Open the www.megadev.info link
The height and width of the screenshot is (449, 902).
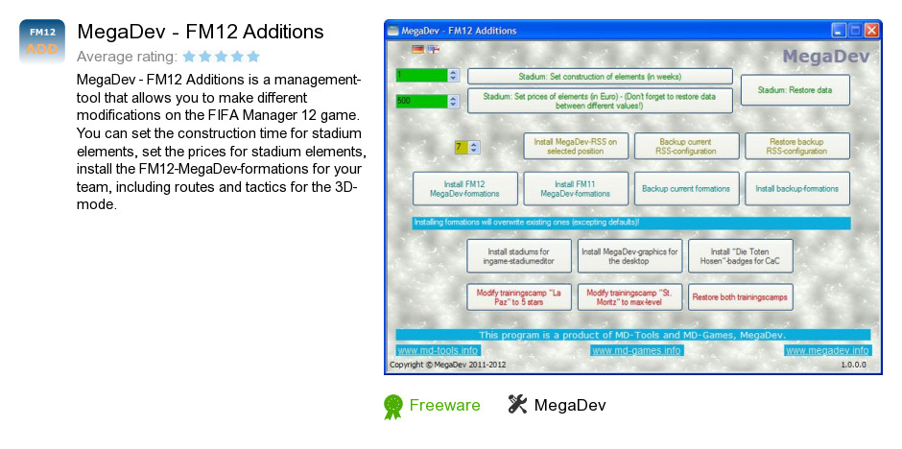pyautogui.click(x=828, y=350)
